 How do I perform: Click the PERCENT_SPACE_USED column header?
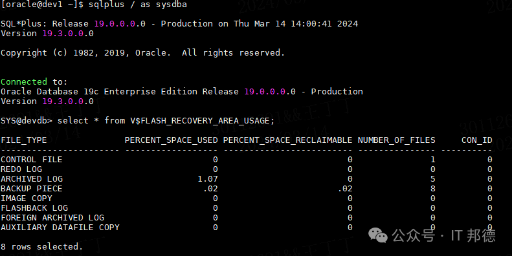[x=171, y=140]
